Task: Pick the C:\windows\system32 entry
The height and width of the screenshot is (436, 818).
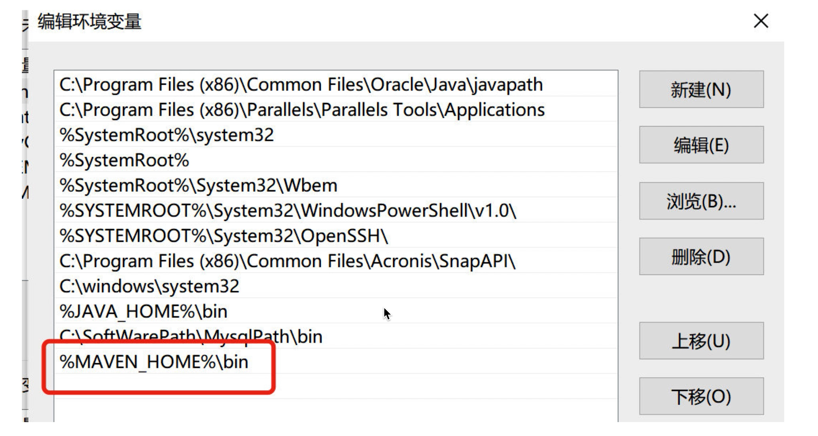Action: (149, 286)
